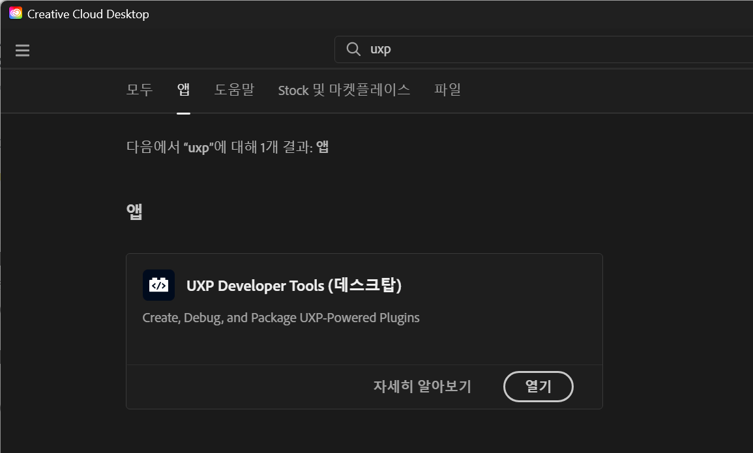Click the Create, Debug, and Package description text
Screen dimensions: 753x453
pyautogui.click(x=281, y=318)
